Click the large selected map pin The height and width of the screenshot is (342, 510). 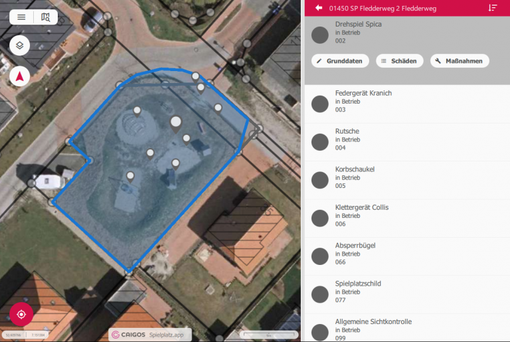[x=175, y=124]
